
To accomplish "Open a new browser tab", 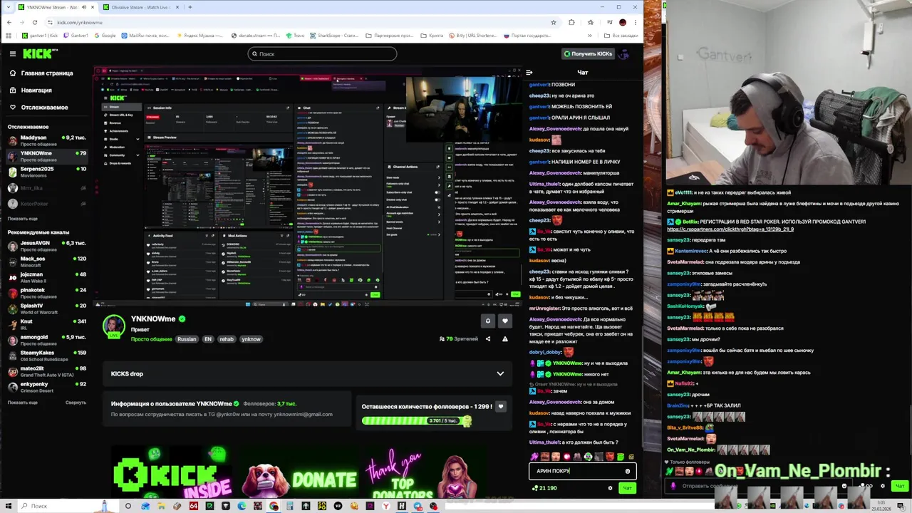I will [x=190, y=7].
